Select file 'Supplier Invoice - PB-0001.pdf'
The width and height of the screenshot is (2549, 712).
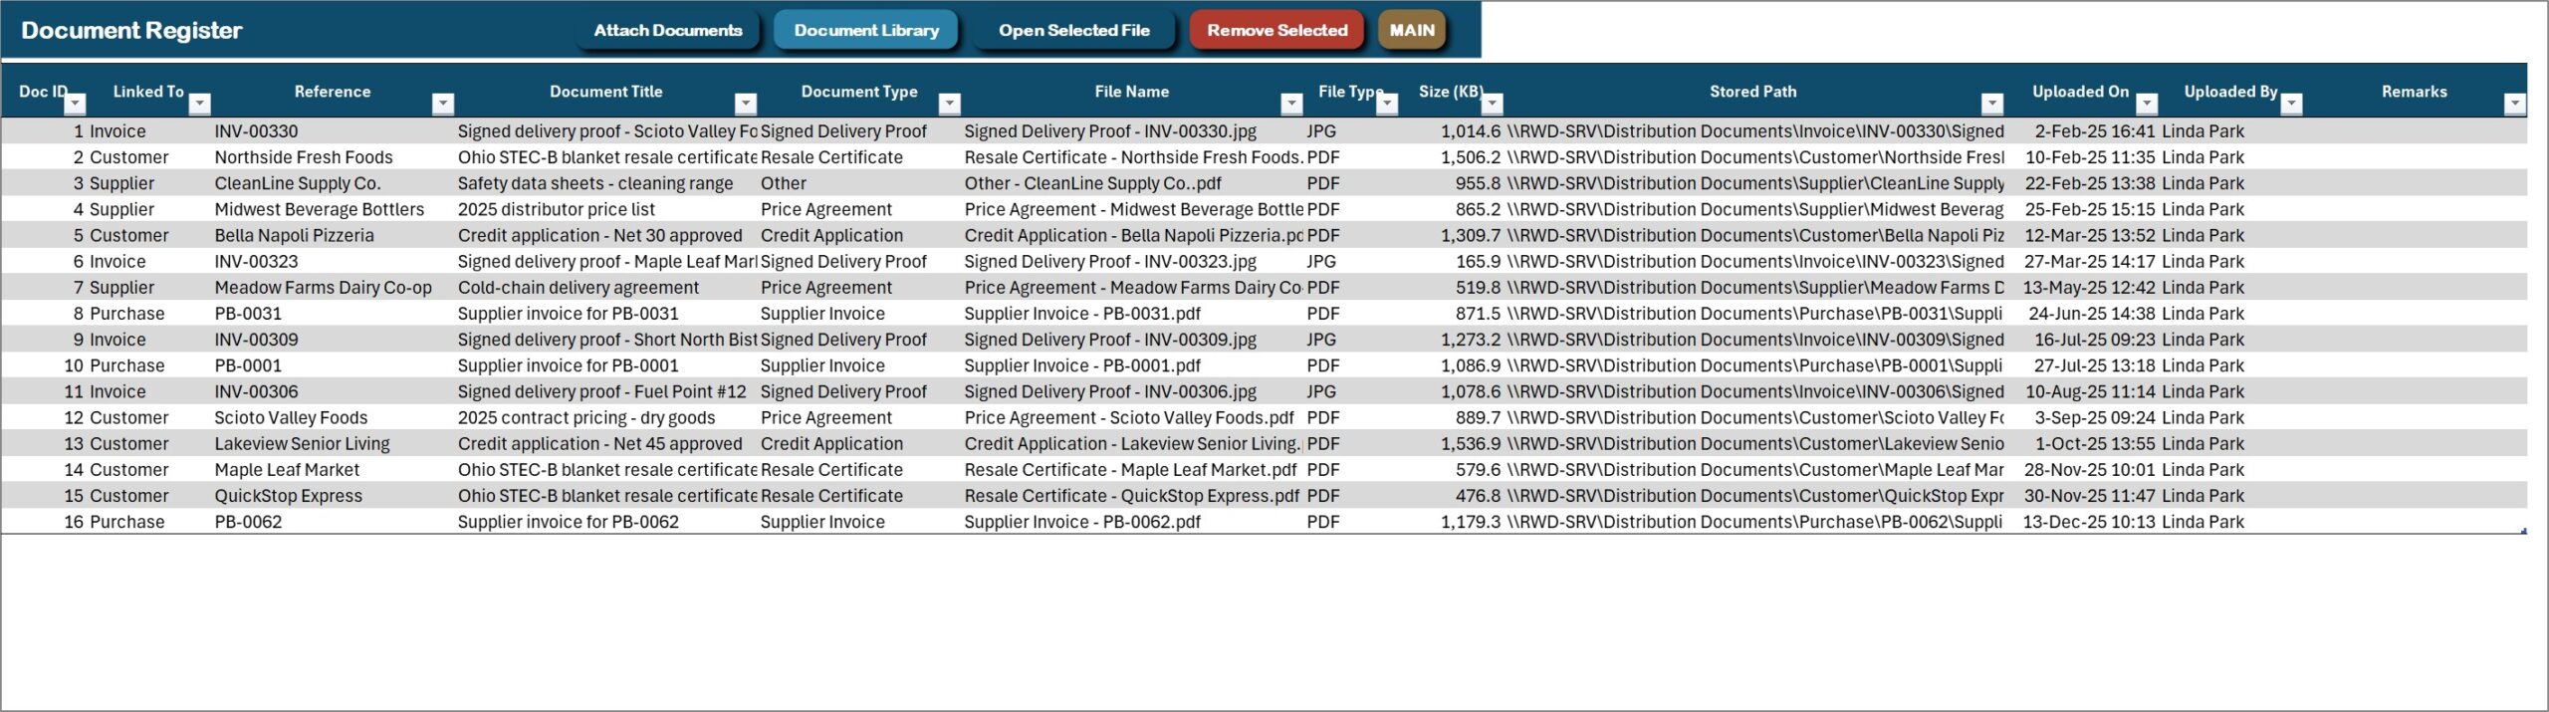(1132, 365)
